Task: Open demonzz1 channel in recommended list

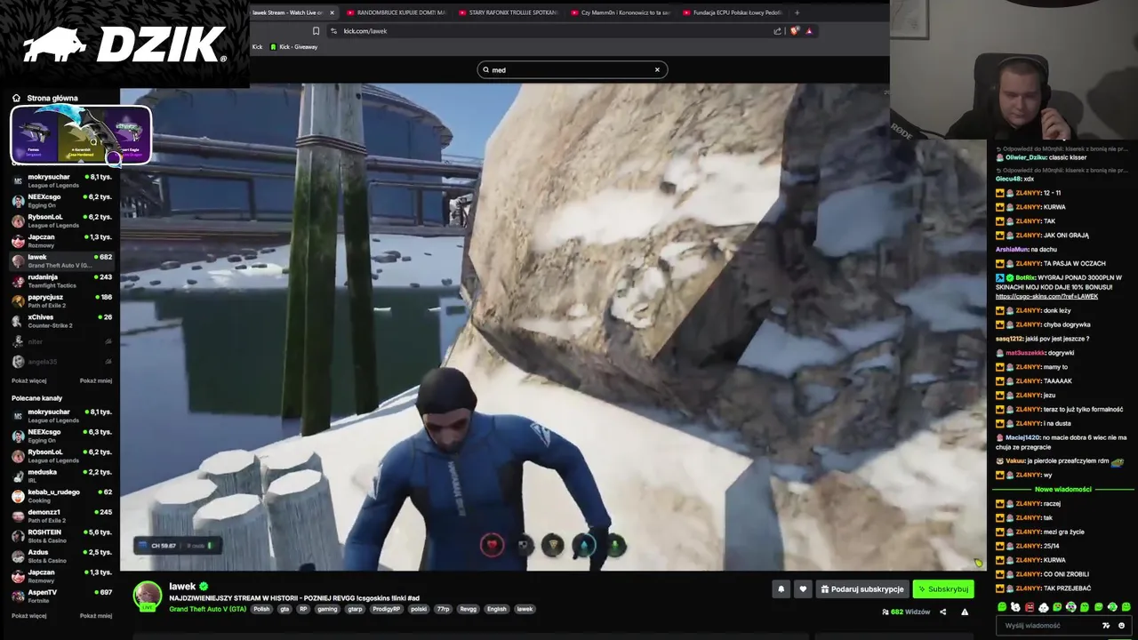Action: 61,516
